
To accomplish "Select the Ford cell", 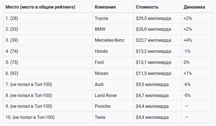I will (99, 62).
